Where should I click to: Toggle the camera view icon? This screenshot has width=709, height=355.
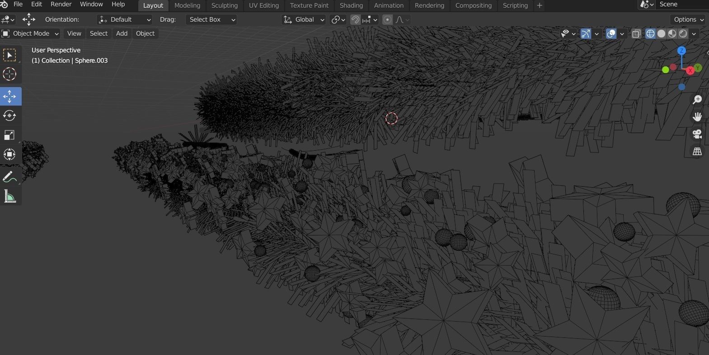(x=697, y=134)
